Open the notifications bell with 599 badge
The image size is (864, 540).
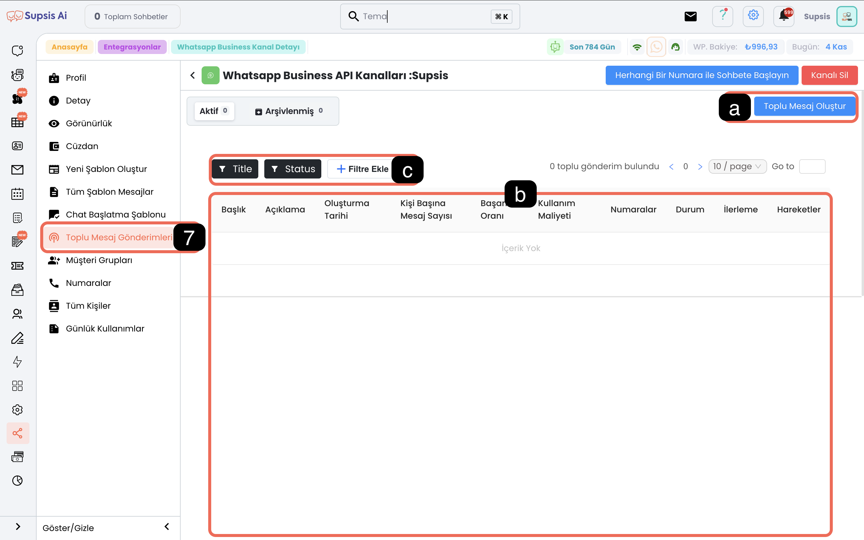pyautogui.click(x=784, y=16)
